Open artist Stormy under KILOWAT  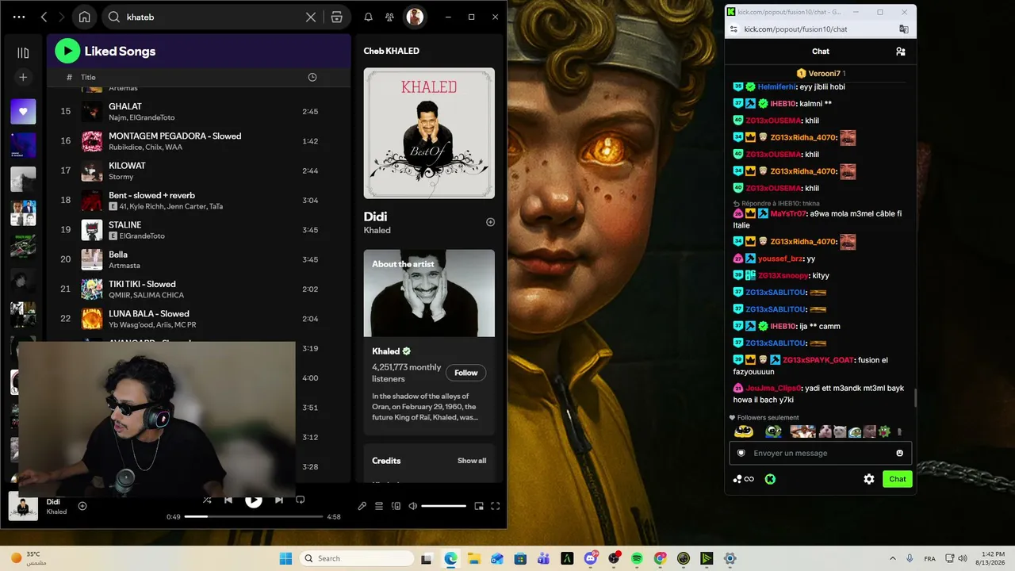point(121,177)
